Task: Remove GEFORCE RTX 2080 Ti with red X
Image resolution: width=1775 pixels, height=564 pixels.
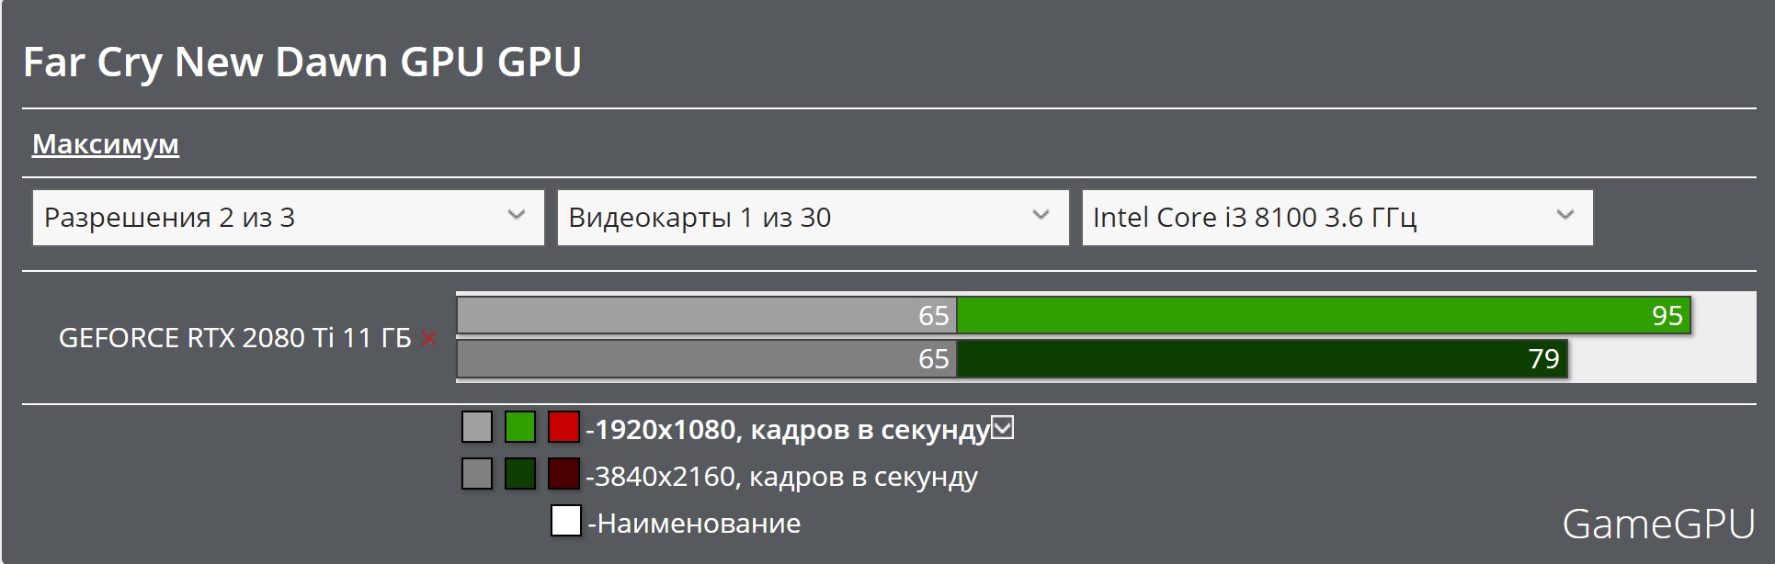Action: pyautogui.click(x=428, y=339)
